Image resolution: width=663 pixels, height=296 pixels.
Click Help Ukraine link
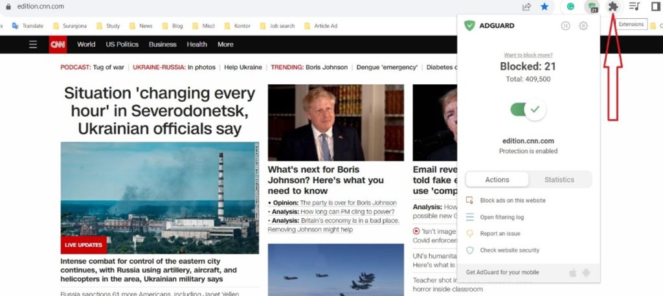pyautogui.click(x=243, y=67)
